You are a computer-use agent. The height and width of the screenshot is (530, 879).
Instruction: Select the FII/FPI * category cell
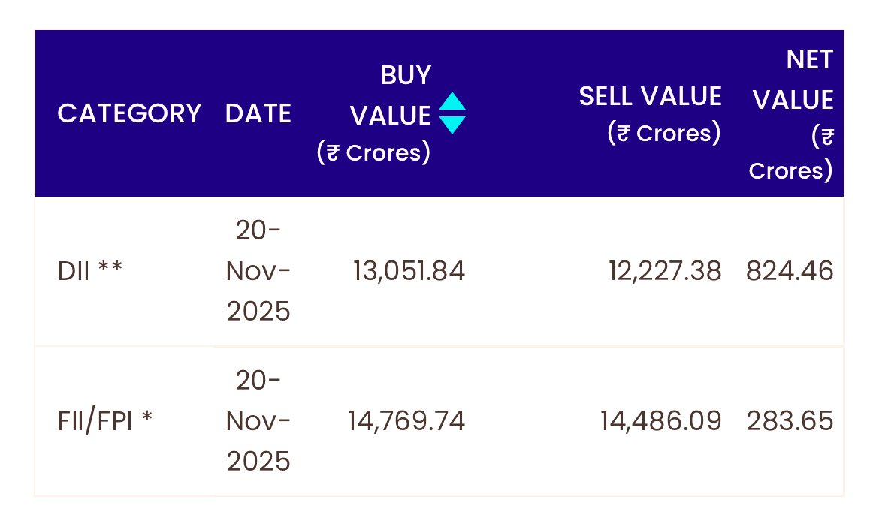point(105,421)
